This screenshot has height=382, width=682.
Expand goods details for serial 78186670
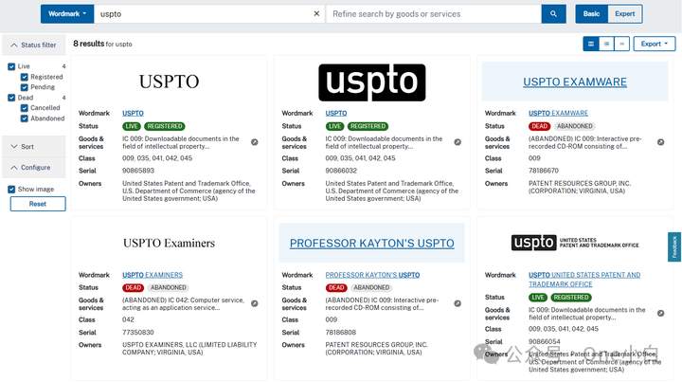pos(661,142)
